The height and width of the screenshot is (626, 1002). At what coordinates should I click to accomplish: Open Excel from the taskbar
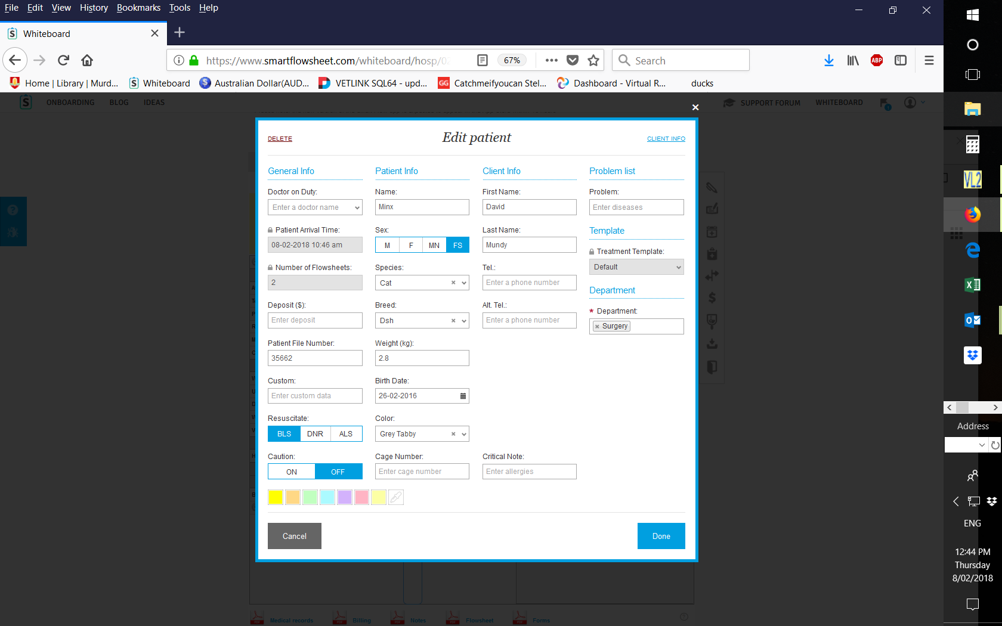coord(972,285)
